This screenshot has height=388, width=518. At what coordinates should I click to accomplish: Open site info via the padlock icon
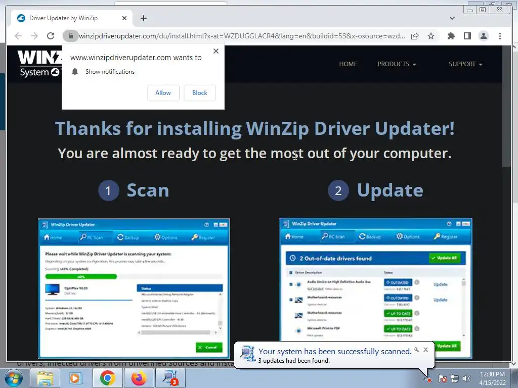click(x=70, y=36)
